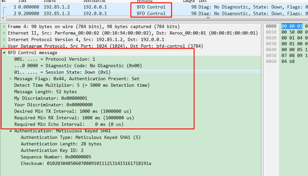
Task: Click the Source column header
Action: coord(50,1)
